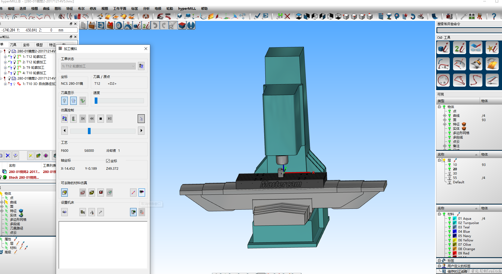This screenshot has height=274, width=502.
Task: Step simulation slider right arrow
Action: (141, 131)
